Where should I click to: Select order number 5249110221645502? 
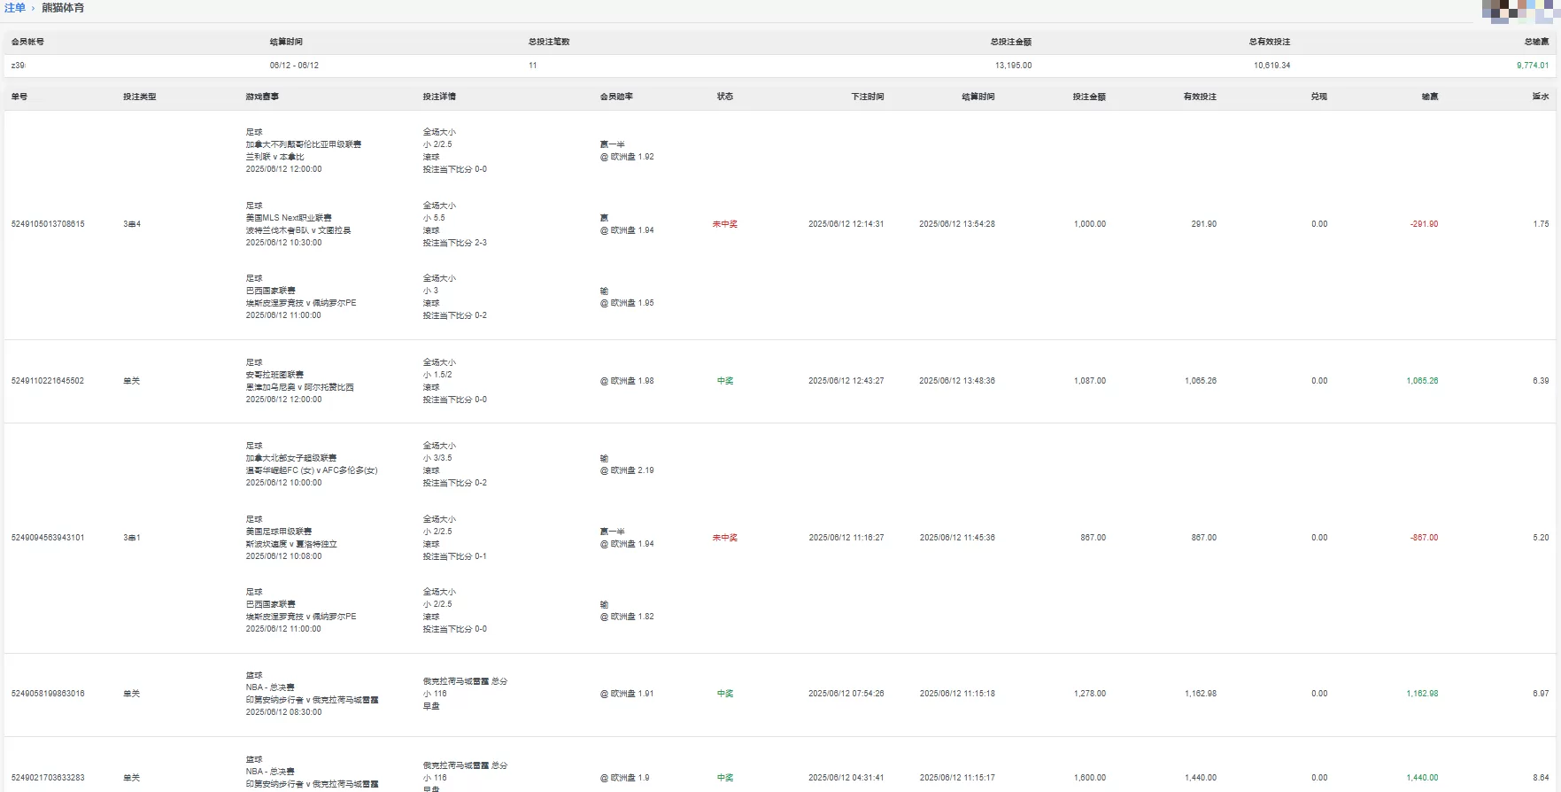[48, 381]
